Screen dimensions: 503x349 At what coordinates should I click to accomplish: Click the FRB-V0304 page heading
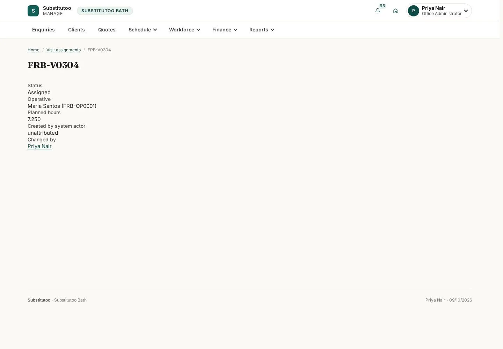[x=53, y=65]
